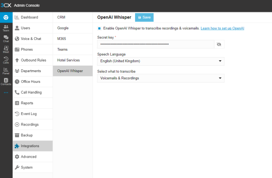
Task: Click the Advanced gear icon
Action: tap(17, 157)
